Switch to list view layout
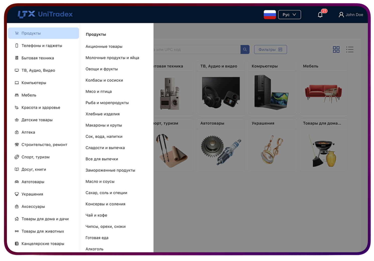The height and width of the screenshot is (261, 374). point(350,49)
